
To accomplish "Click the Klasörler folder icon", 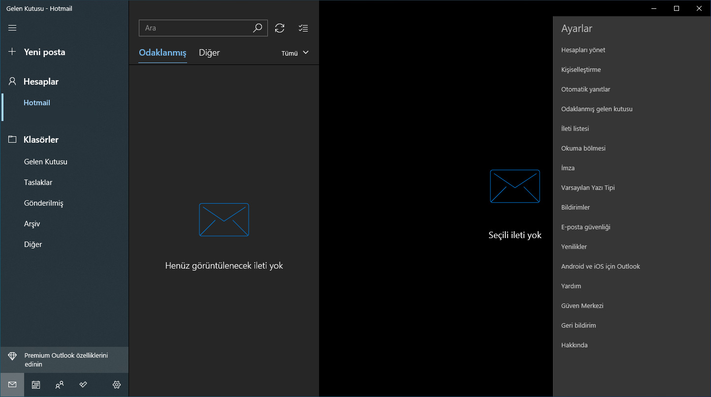I will [x=12, y=139].
